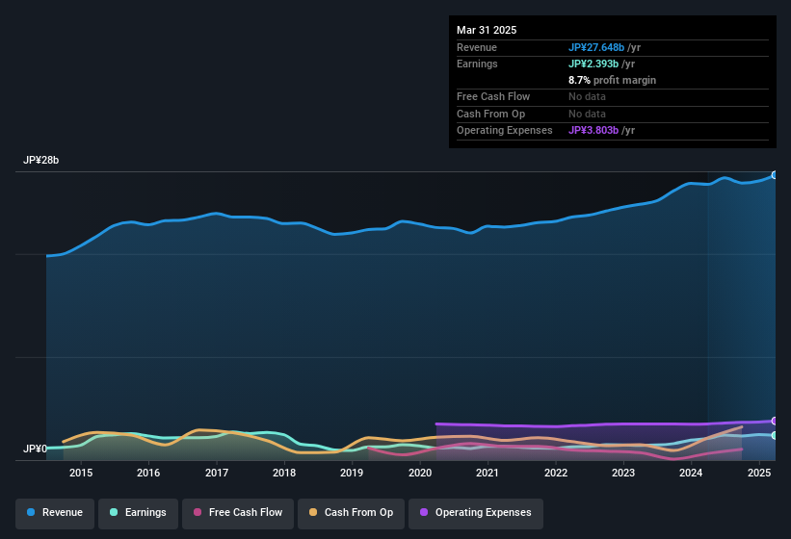
Task: Click the teal Earnings legend dot
Action: click(x=114, y=512)
